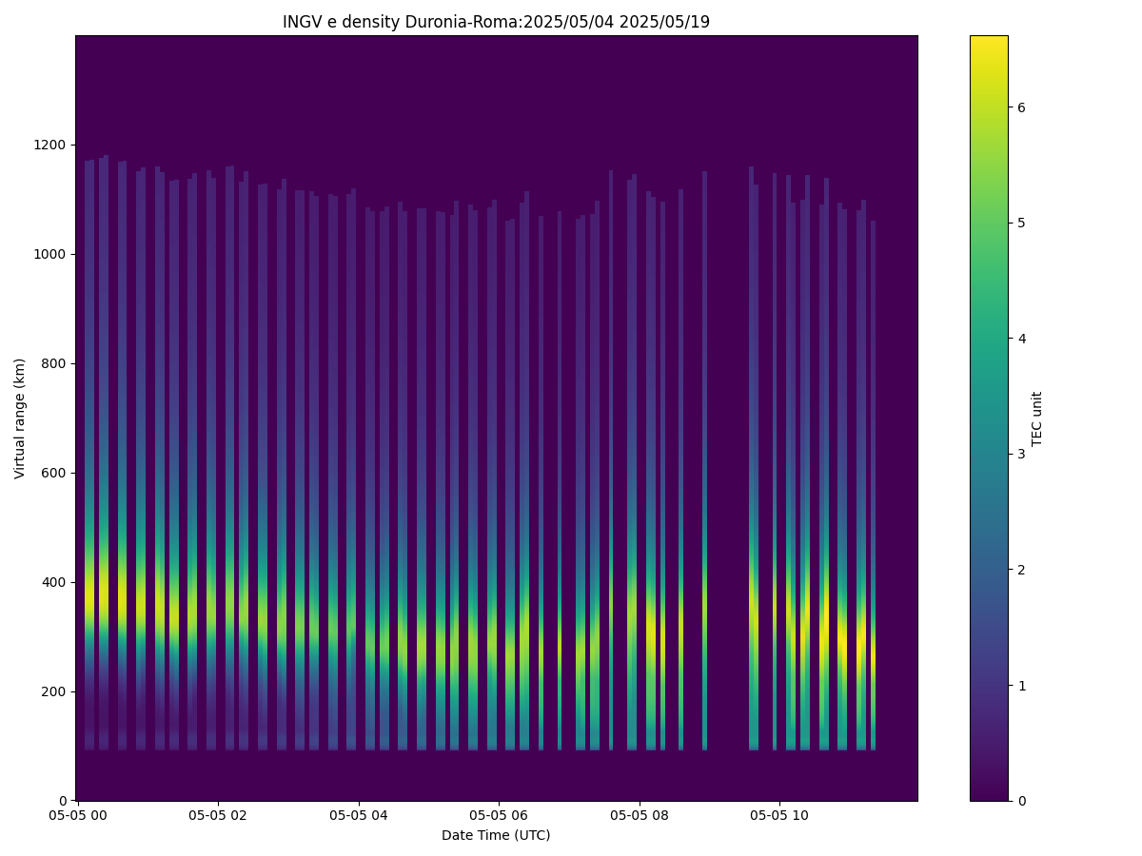Click the 1200 tick on the y-axis
This screenshot has width=1142, height=856.
[52, 145]
